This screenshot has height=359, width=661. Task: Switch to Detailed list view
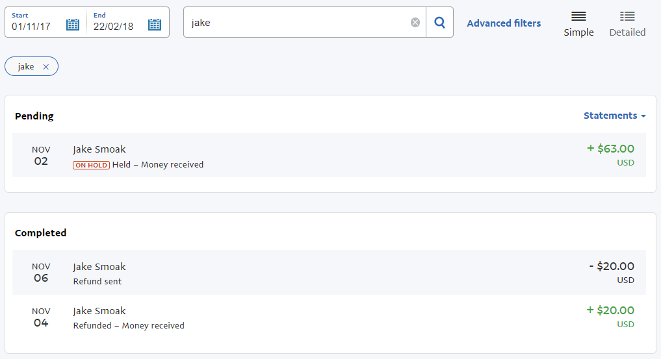pos(627,25)
